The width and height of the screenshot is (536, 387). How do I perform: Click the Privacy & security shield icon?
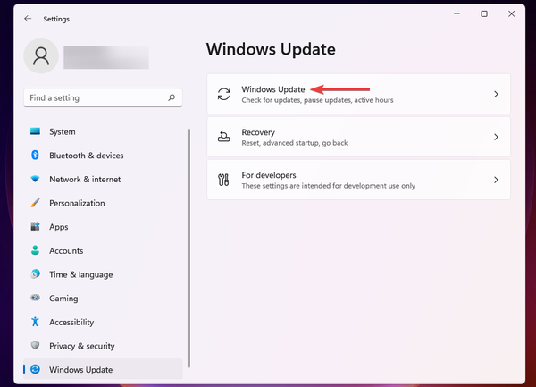pos(36,346)
